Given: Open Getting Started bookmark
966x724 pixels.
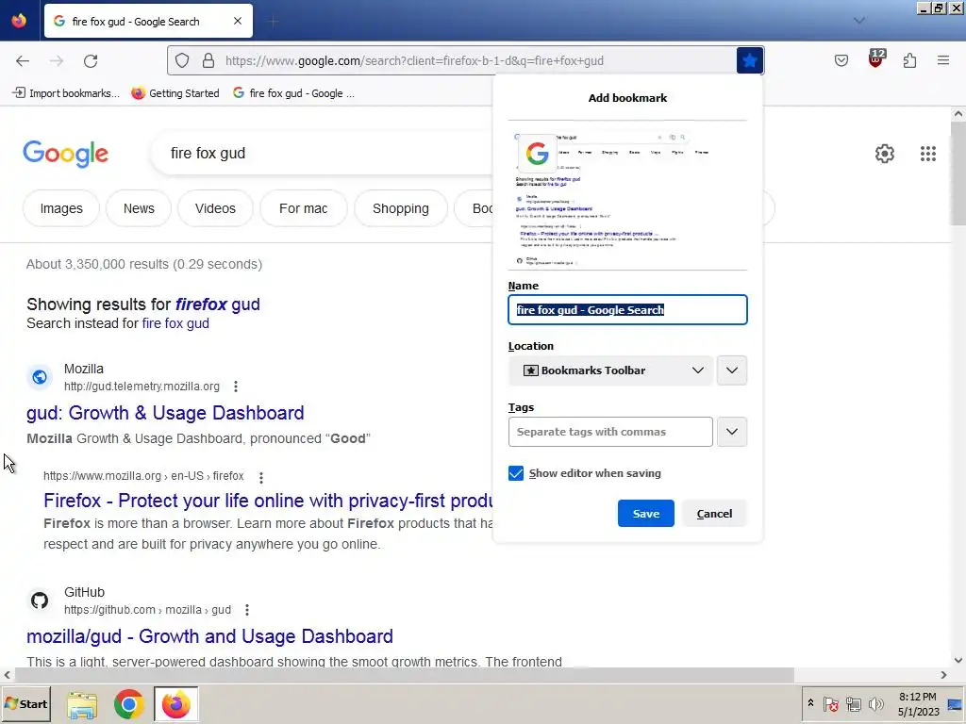Looking at the screenshot, I should tap(175, 93).
